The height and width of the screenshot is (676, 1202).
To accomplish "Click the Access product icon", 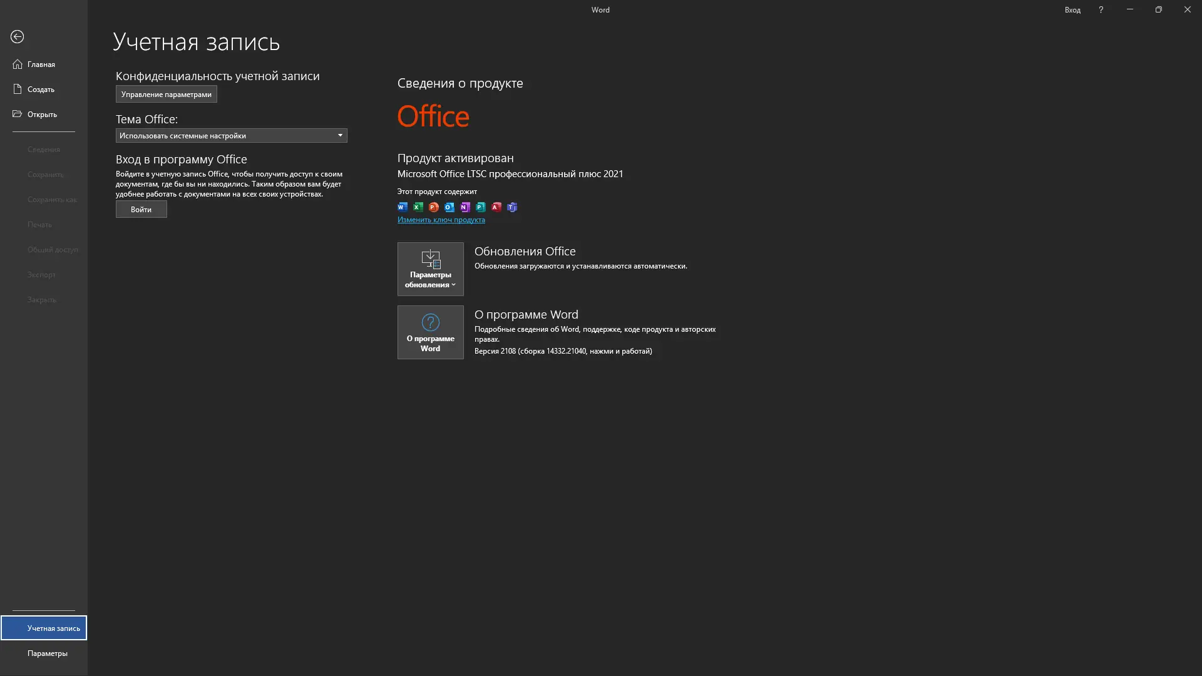I will pos(496,207).
